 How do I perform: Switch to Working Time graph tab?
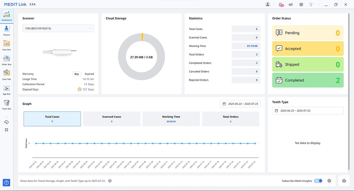coord(171,119)
